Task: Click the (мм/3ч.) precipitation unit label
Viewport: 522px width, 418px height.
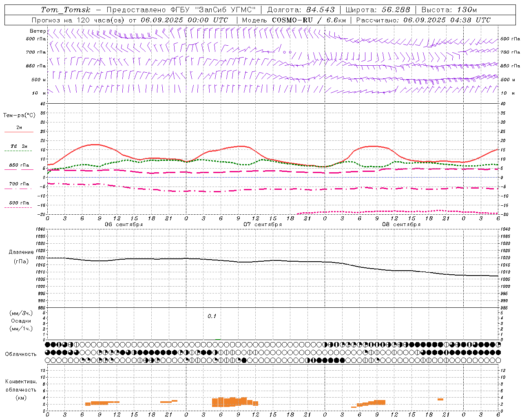Action: (21, 313)
